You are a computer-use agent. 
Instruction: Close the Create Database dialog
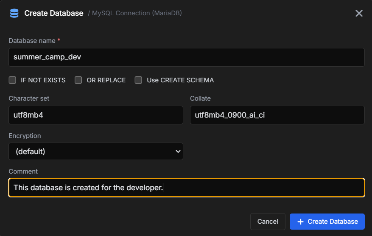[x=359, y=13]
